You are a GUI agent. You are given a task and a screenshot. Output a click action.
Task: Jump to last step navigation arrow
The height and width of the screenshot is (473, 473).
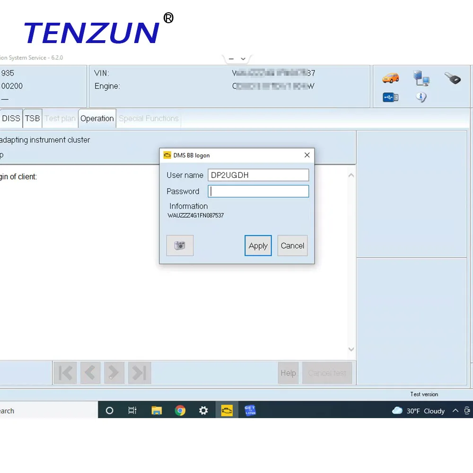click(x=140, y=373)
